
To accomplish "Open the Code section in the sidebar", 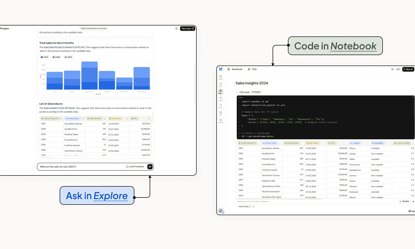I will pyautogui.click(x=221, y=84).
